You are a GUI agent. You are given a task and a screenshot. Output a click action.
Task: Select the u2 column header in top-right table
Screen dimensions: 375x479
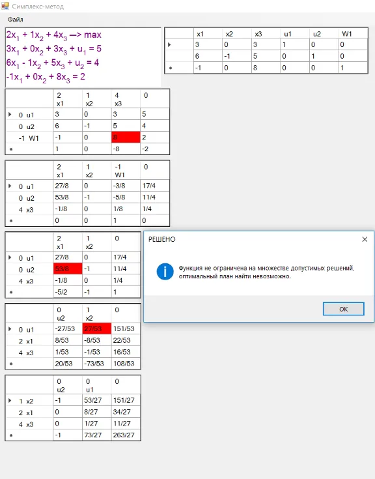pos(324,34)
